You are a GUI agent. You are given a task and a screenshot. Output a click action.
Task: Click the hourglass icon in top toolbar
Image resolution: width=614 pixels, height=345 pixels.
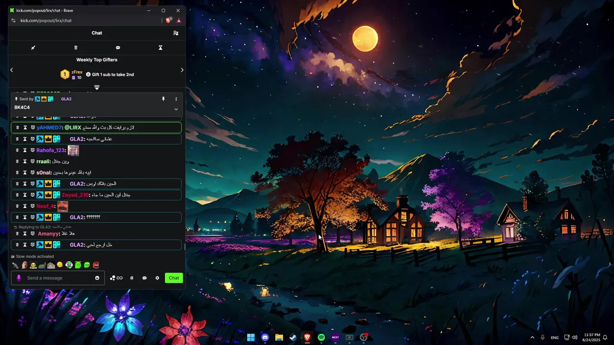pos(161,47)
